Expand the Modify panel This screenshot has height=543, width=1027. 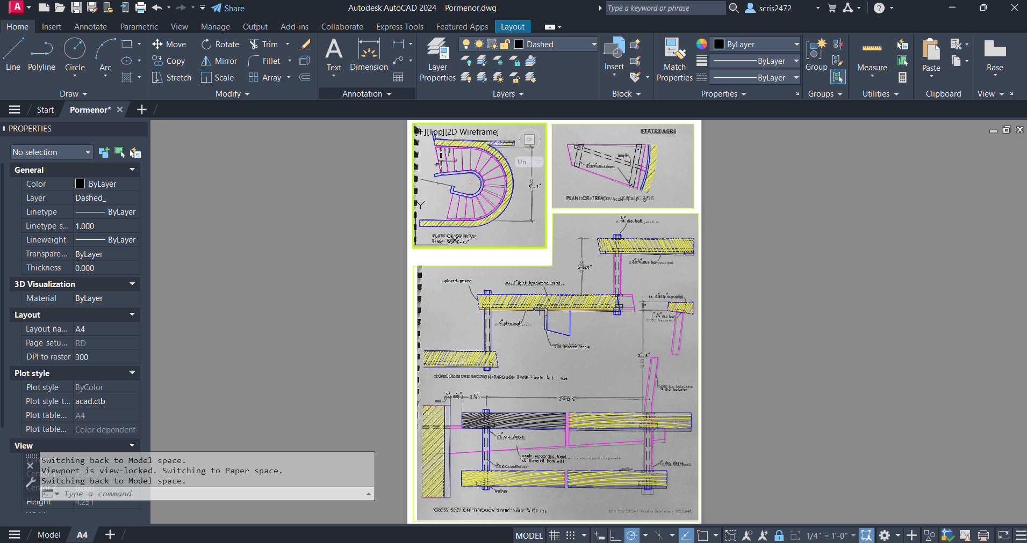click(x=232, y=94)
